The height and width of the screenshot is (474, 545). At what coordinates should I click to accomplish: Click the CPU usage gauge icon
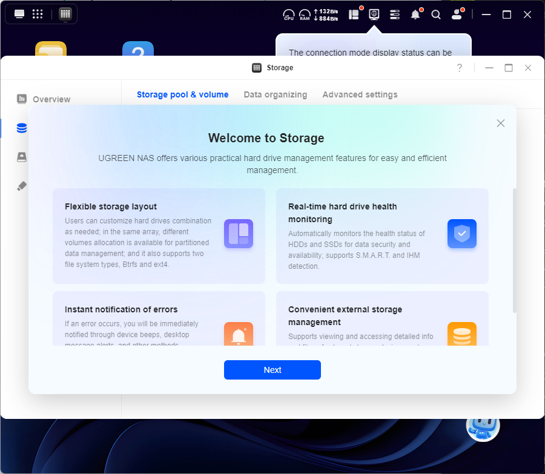click(x=289, y=15)
